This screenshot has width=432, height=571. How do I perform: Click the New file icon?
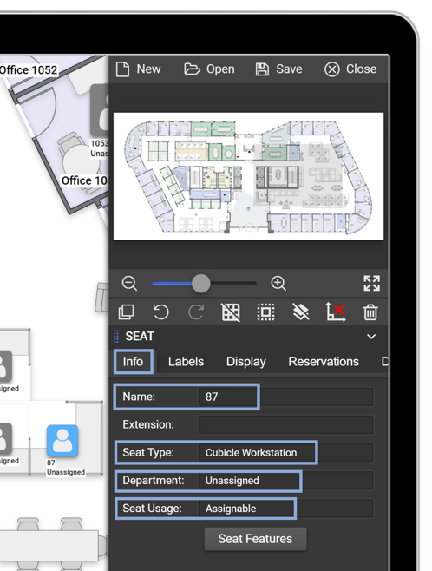point(122,69)
